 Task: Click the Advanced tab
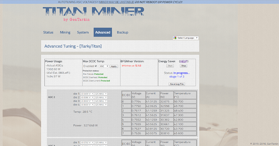tap(103, 32)
